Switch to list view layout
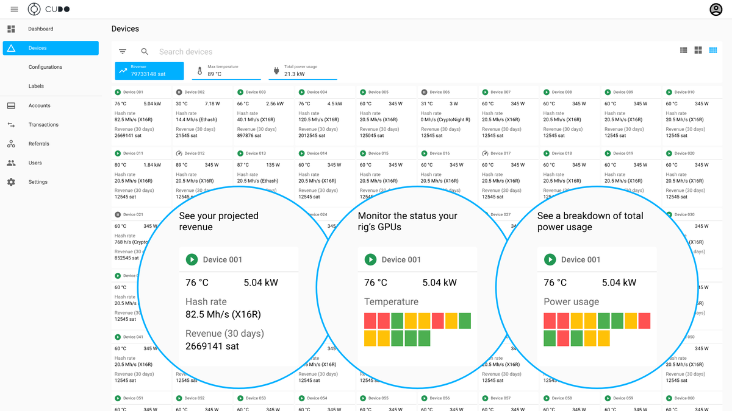Viewport: 732px width, 411px height. [684, 50]
